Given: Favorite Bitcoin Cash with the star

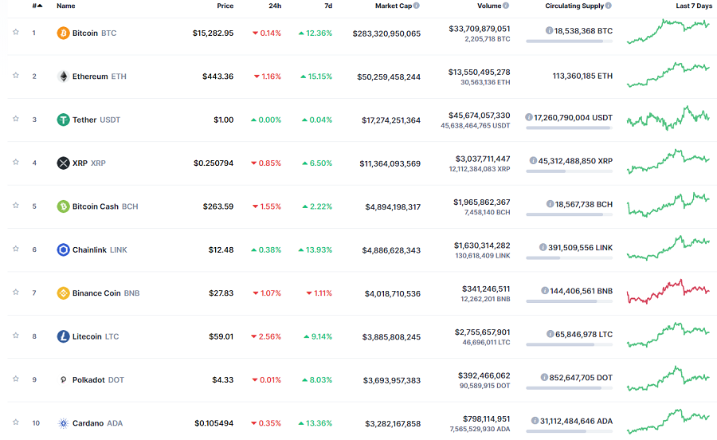Looking at the screenshot, I should point(16,206).
